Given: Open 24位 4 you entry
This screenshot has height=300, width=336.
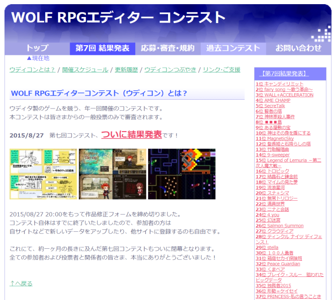Looking at the screenshot, I should 267,215.
